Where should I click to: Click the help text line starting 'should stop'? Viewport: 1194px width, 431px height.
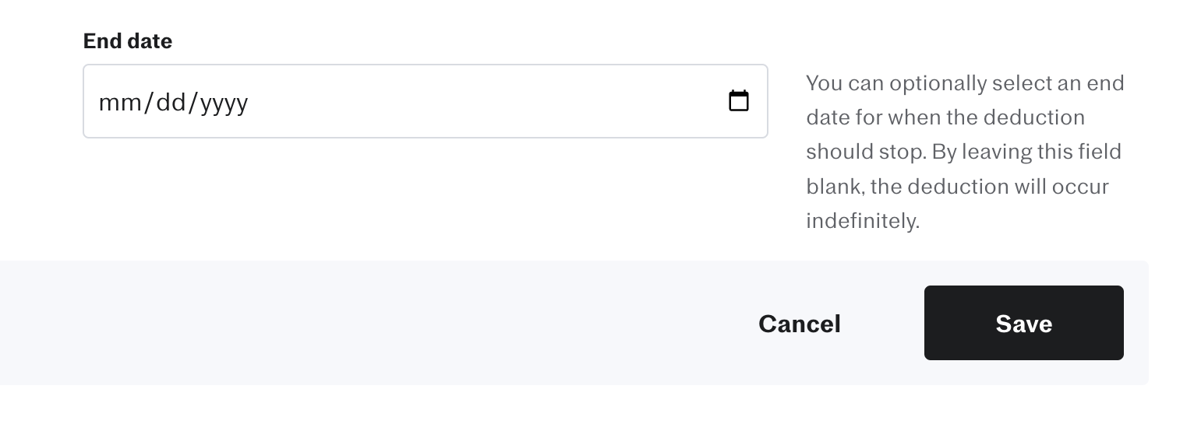pos(963,152)
